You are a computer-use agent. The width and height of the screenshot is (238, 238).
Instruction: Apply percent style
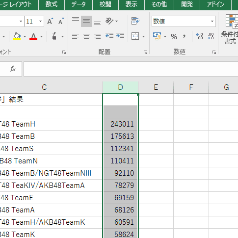tap(174, 36)
